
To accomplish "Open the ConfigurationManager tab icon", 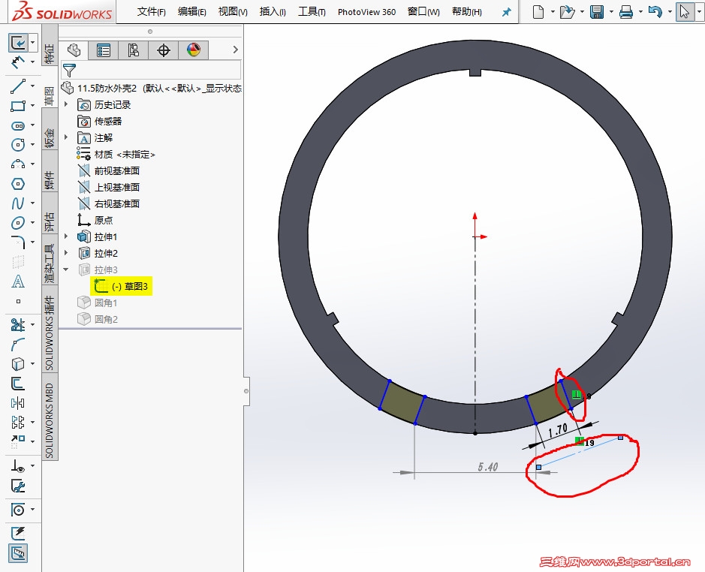I will click(133, 50).
